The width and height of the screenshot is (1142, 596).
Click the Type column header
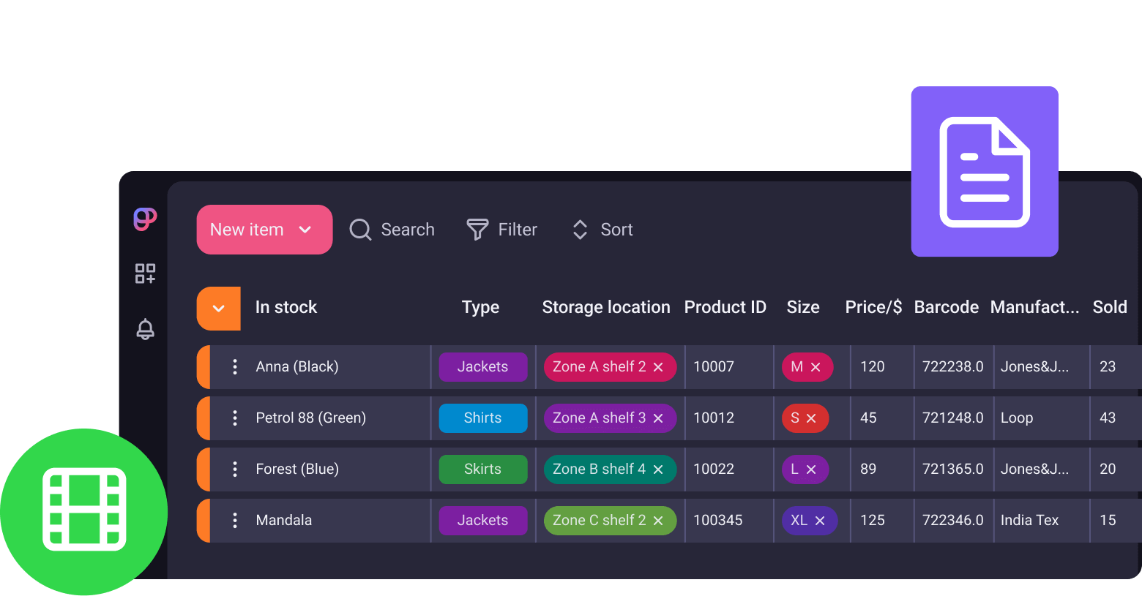[480, 307]
